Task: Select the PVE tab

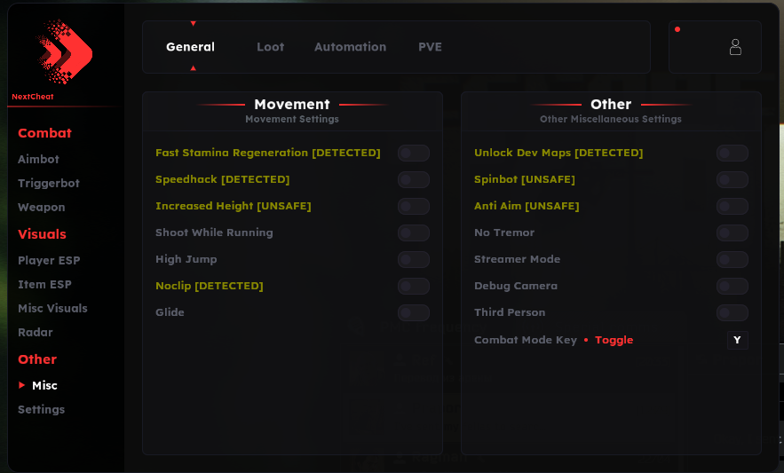Action: [430, 47]
